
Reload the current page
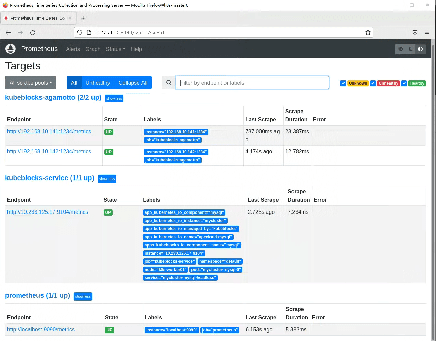click(x=33, y=32)
